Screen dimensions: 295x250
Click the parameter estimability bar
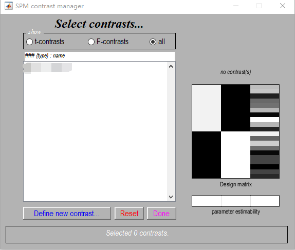[x=235, y=201]
